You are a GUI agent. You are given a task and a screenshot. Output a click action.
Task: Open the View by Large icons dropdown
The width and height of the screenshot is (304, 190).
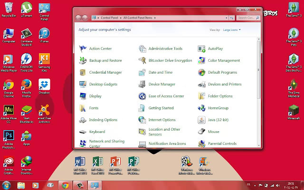(x=232, y=30)
